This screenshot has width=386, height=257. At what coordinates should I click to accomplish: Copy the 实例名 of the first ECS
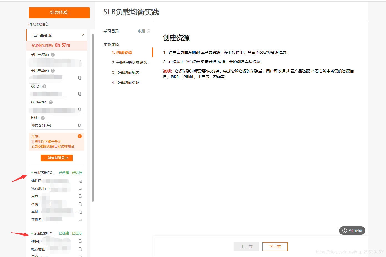point(80,219)
